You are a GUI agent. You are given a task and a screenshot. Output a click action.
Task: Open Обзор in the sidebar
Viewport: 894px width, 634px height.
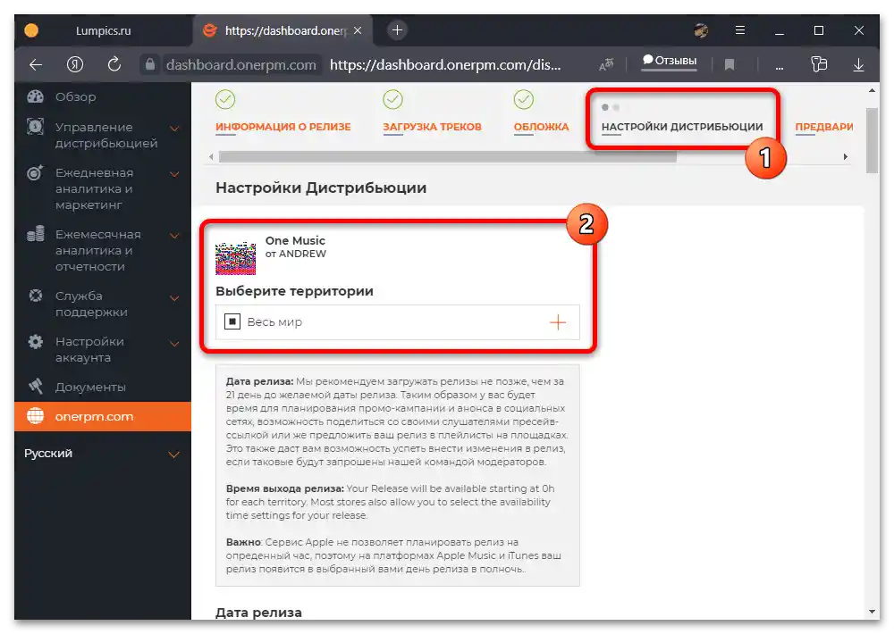(75, 96)
